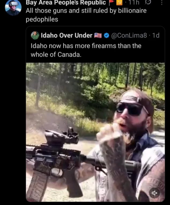Click the 1d timestamp on quoted post
Viewport: 170px width, 205px height.
click(156, 35)
